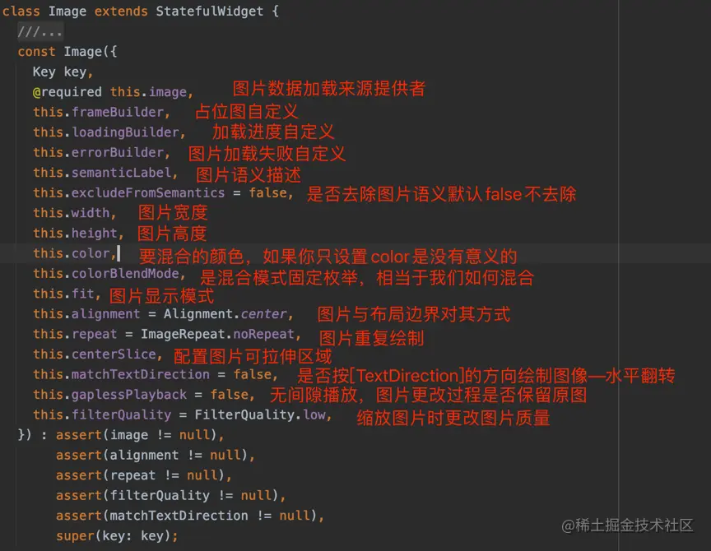Click annotation starting '要混合的颜色'
This screenshot has width=711, height=551.
(328, 257)
